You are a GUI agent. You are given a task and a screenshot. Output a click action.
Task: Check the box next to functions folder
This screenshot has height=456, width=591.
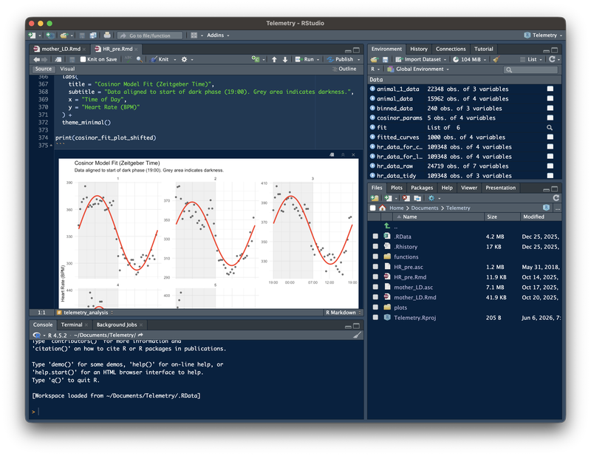[375, 256]
